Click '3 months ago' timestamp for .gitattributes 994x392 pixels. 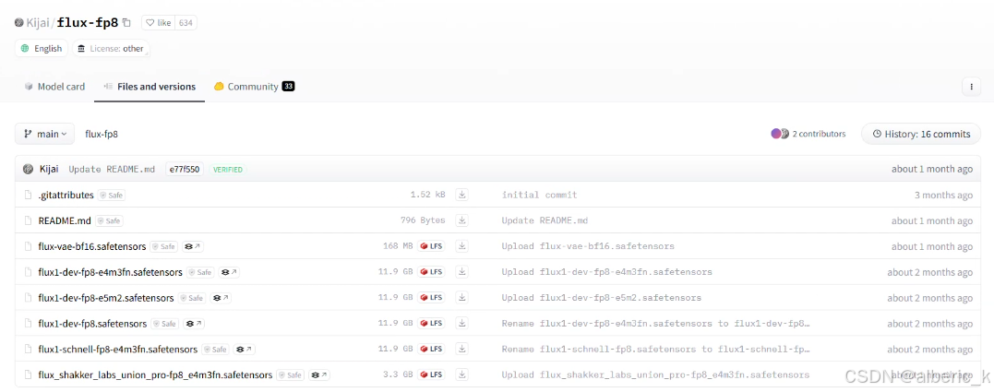click(x=943, y=195)
